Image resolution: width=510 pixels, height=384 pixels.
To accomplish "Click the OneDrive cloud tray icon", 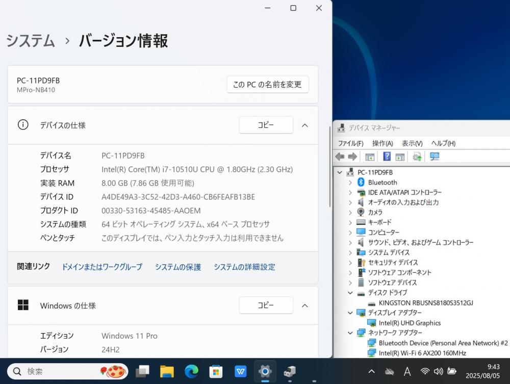I will pyautogui.click(x=389, y=371).
